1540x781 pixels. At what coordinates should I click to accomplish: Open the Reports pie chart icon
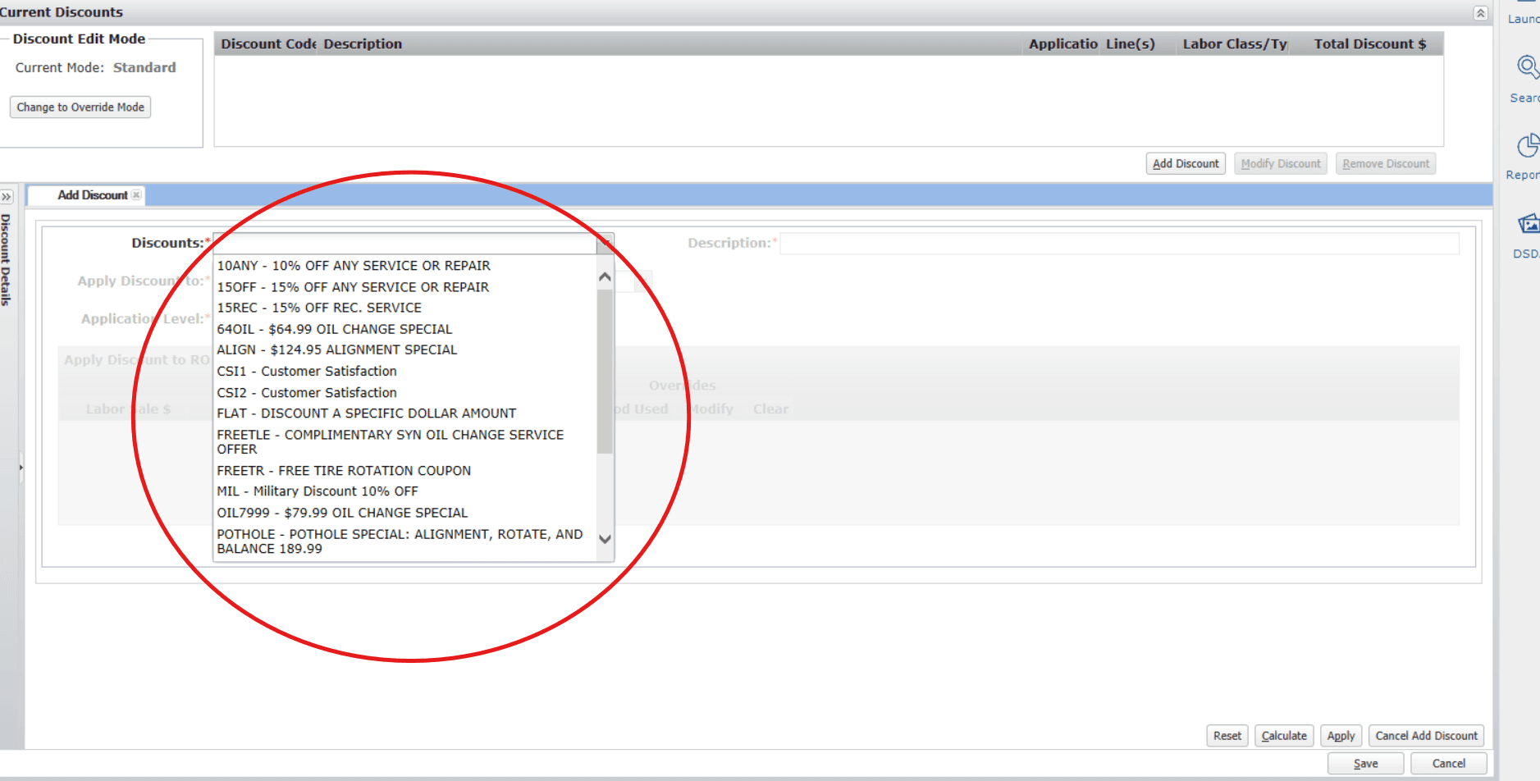pos(1528,145)
